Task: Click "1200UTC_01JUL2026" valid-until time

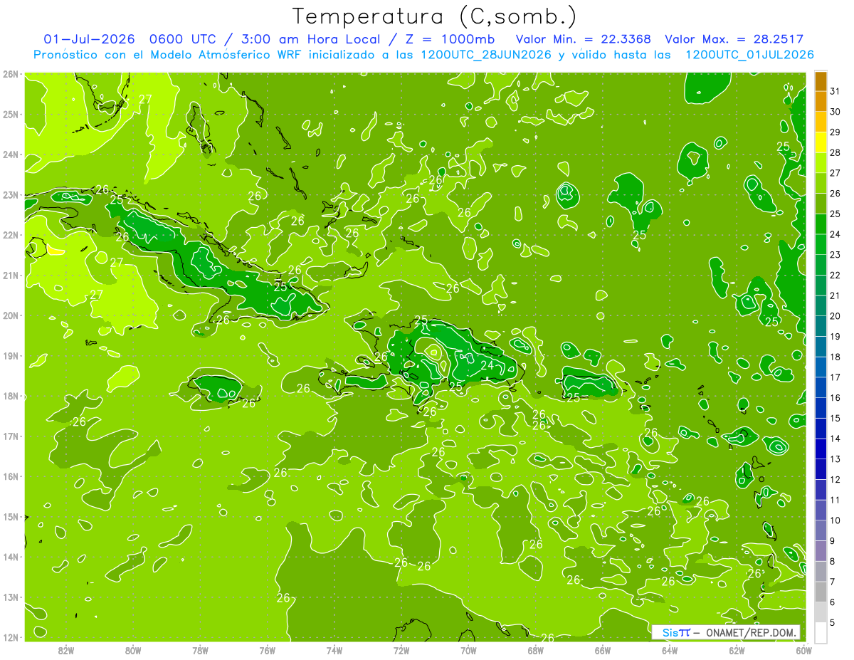Action: click(750, 55)
